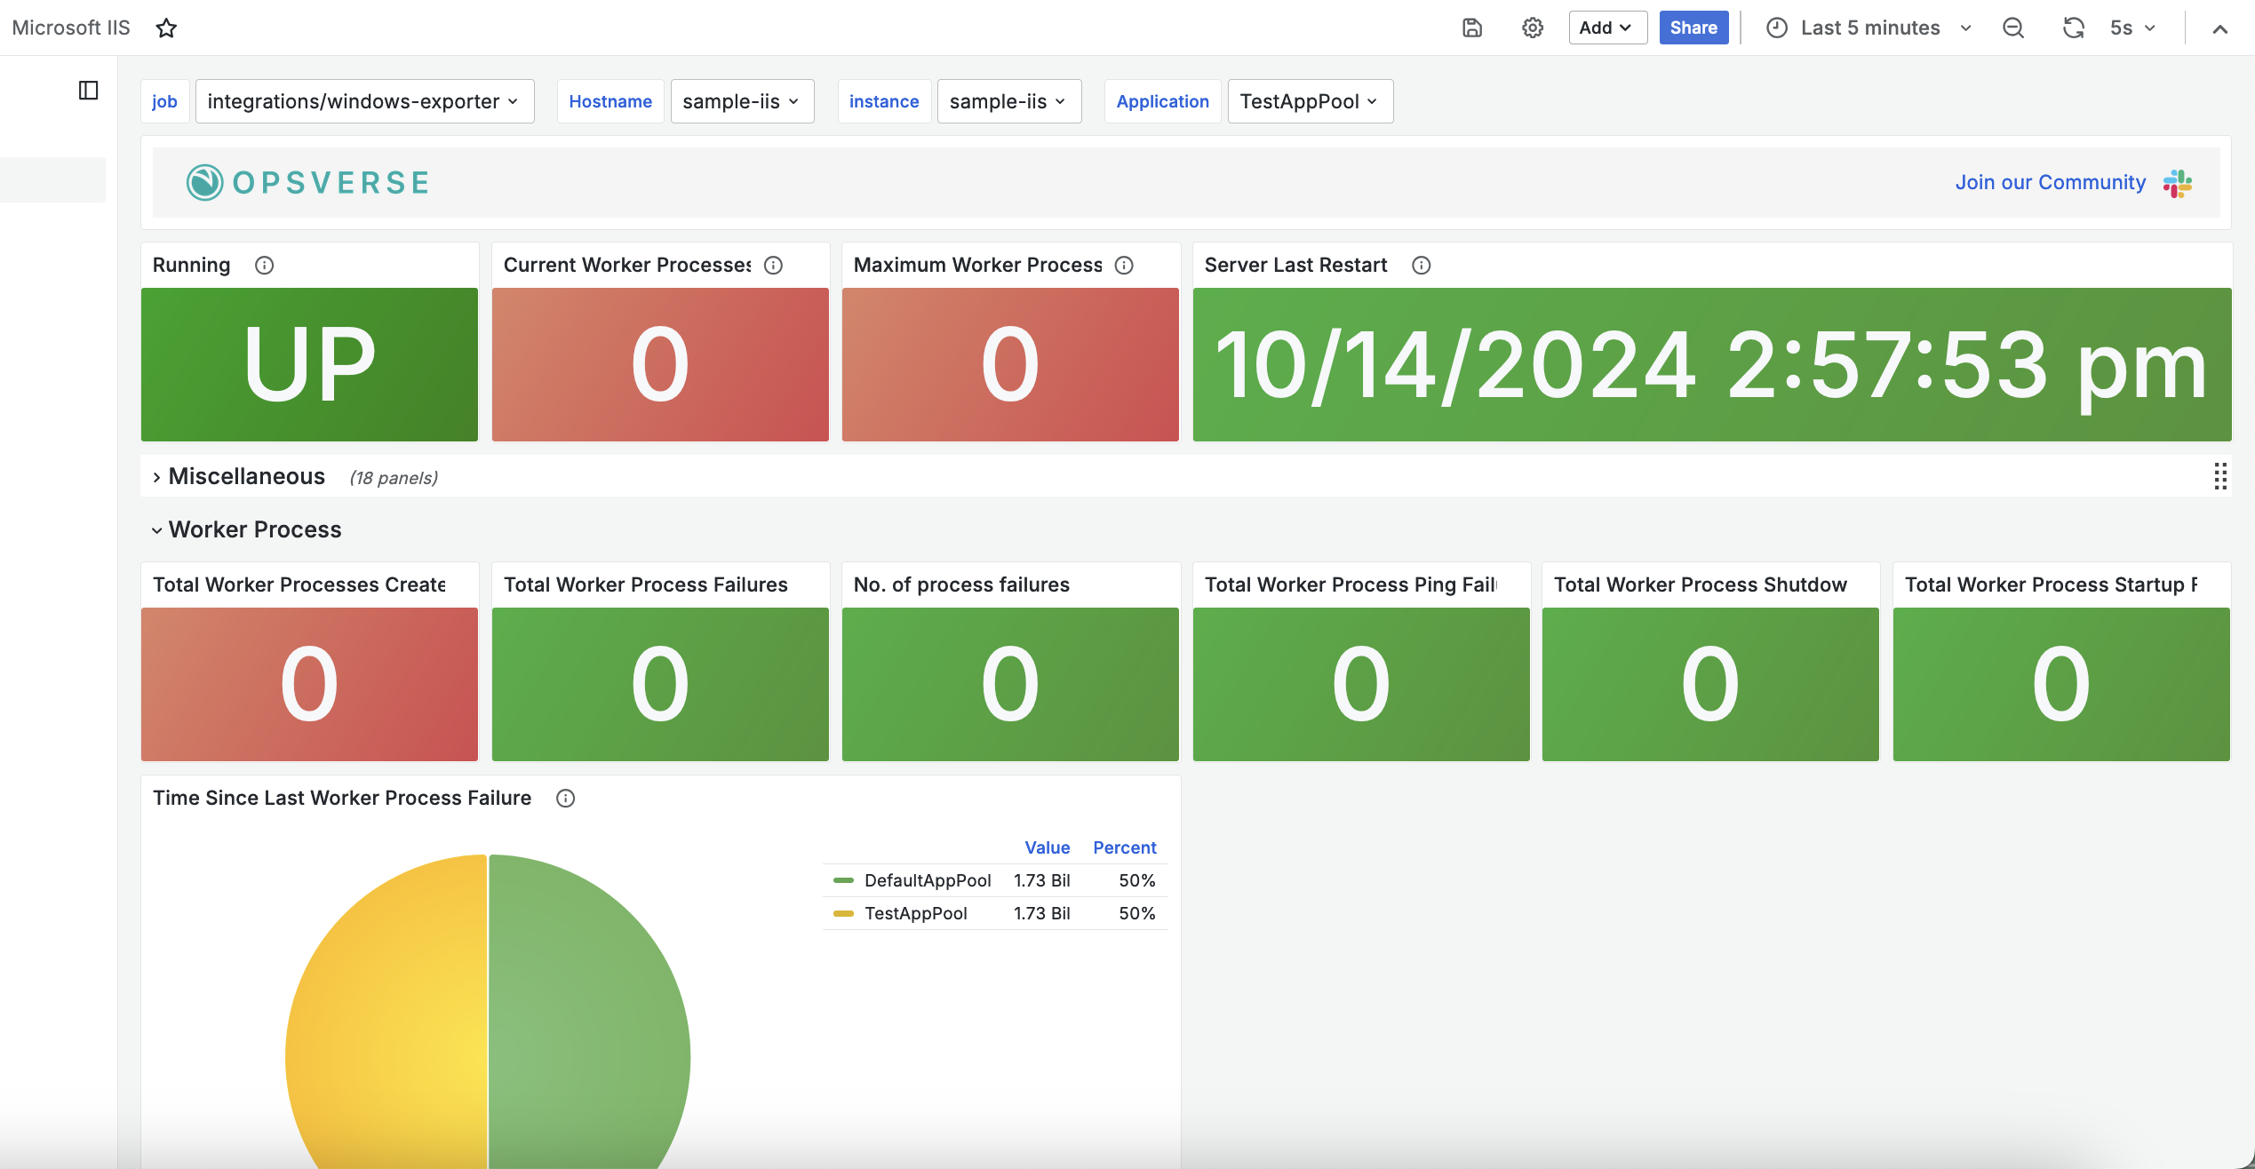Open the Add menu
The width and height of the screenshot is (2255, 1169).
pos(1607,28)
